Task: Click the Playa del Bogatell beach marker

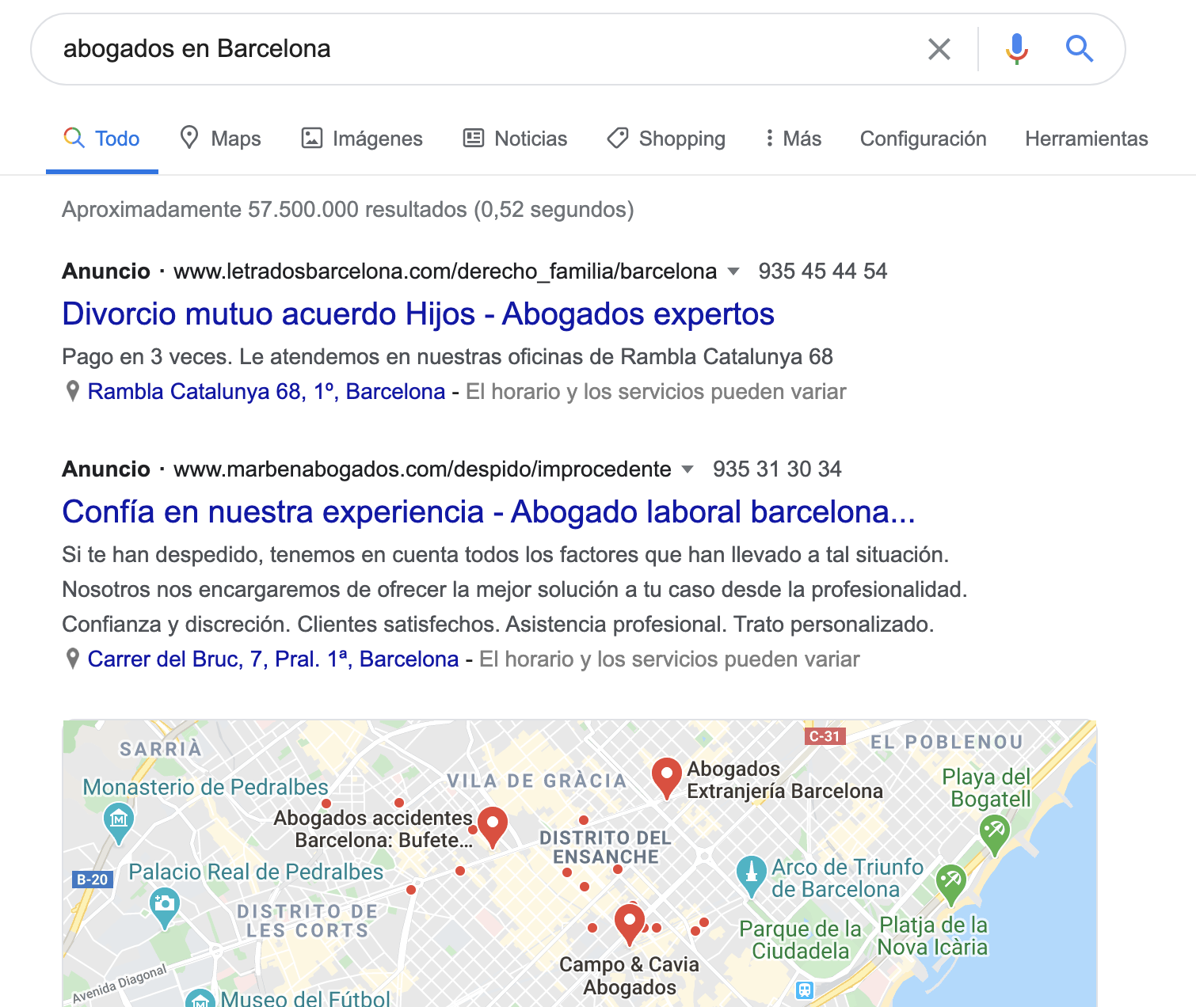Action: click(994, 834)
